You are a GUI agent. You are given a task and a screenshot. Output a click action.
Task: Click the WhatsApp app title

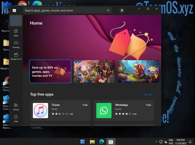pyautogui.click(x=121, y=105)
